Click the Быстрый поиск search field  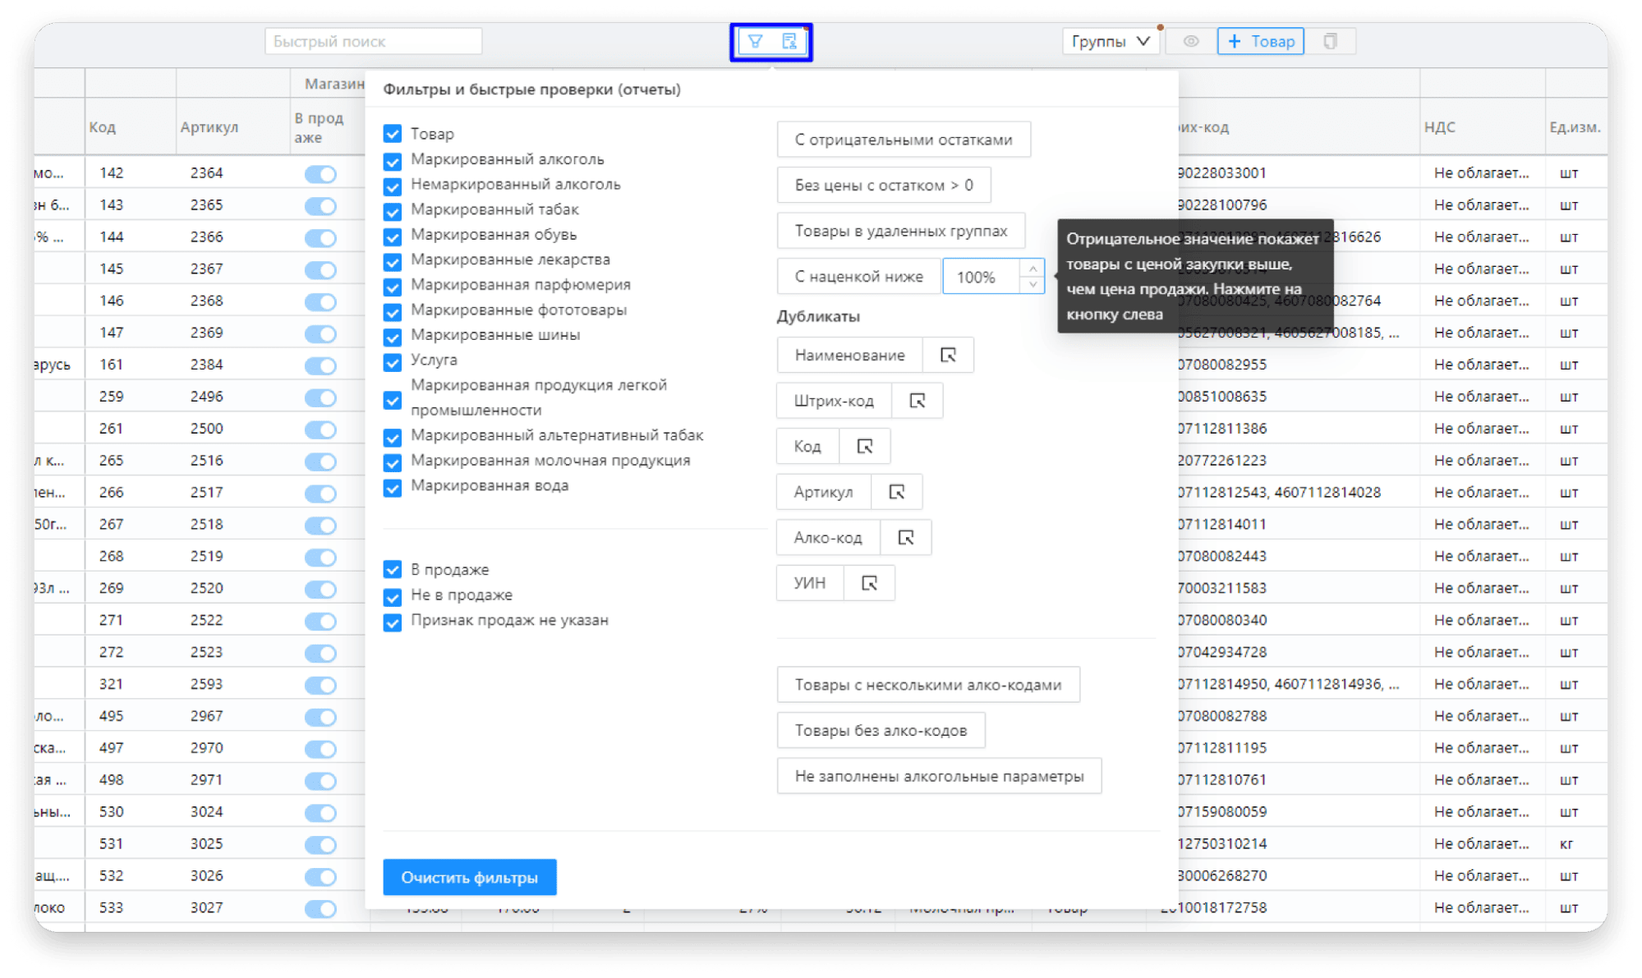tap(373, 41)
